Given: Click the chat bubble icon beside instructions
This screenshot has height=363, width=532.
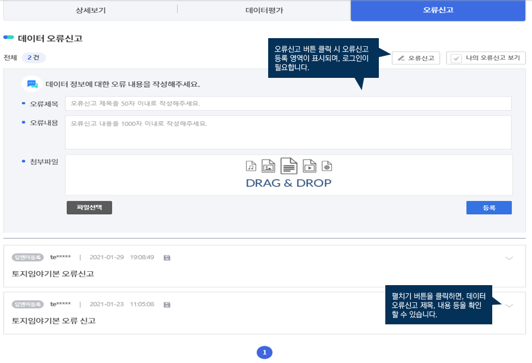Looking at the screenshot, I should click(32, 84).
